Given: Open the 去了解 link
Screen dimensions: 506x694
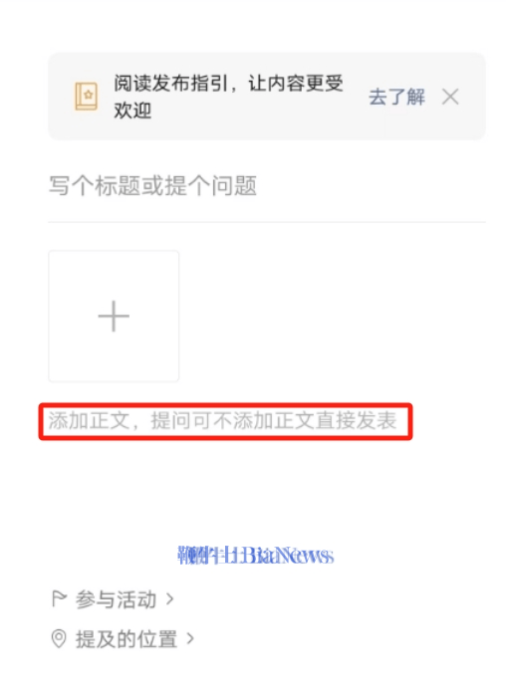Looking at the screenshot, I should (x=396, y=97).
